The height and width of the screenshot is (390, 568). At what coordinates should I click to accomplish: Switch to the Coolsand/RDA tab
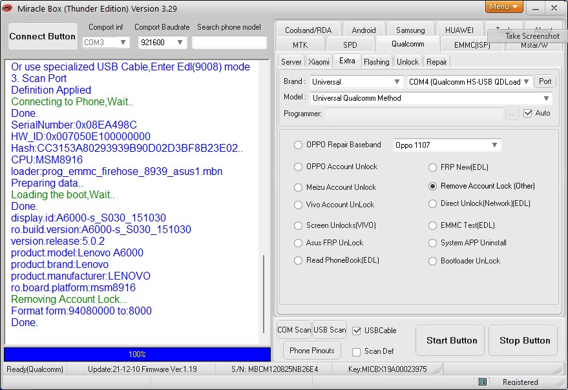click(308, 30)
